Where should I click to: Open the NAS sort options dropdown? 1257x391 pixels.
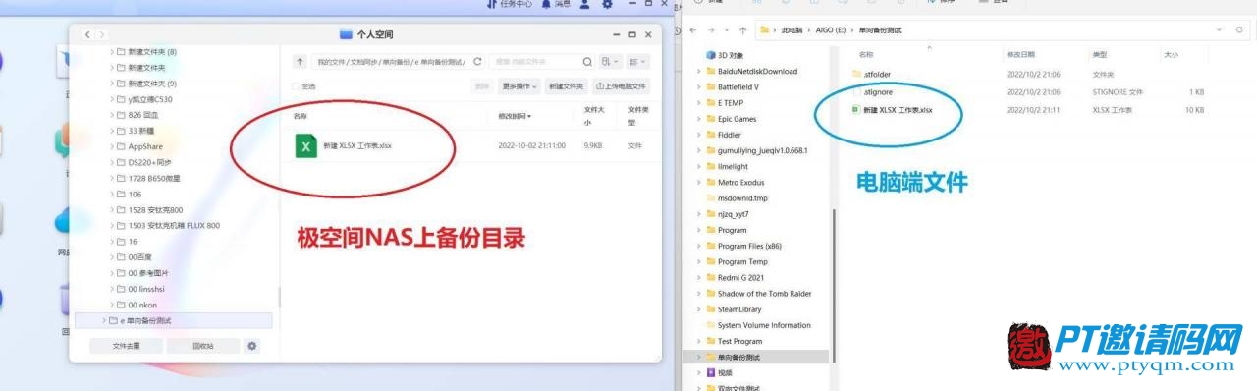pyautogui.click(x=637, y=61)
